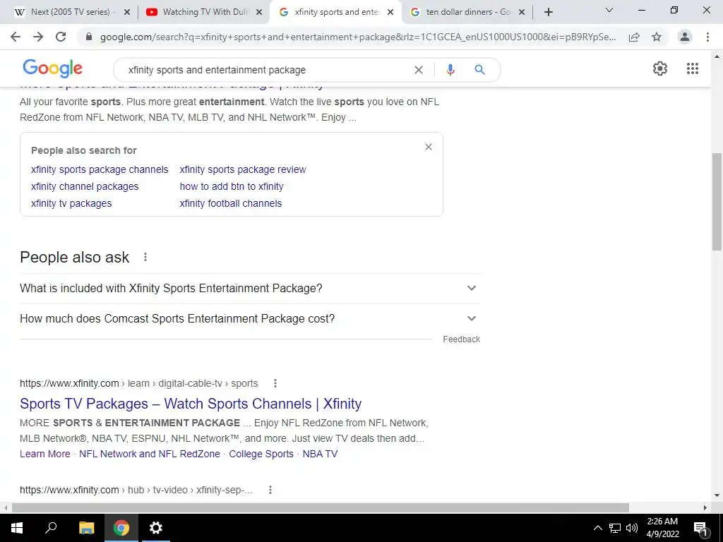Image resolution: width=723 pixels, height=542 pixels.
Task: Open Sports TV Packages Xfinity result
Action: click(191, 404)
